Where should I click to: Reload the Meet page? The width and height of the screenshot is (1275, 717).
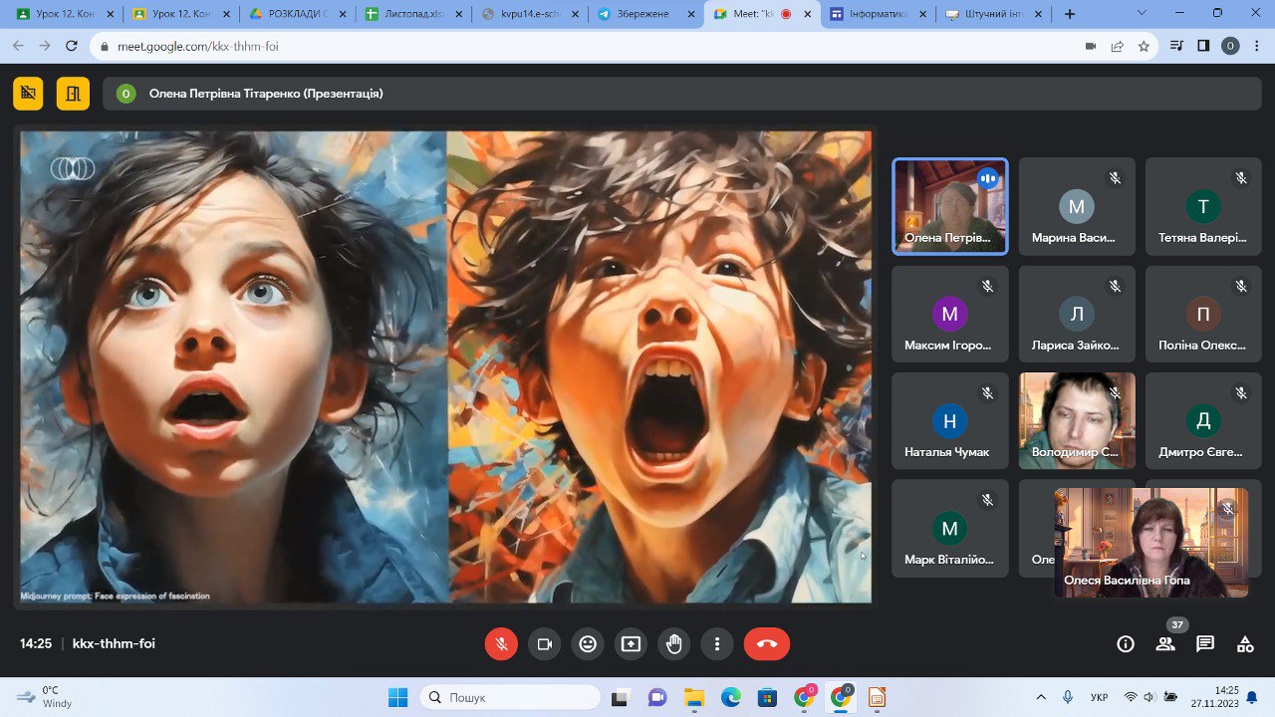[x=72, y=46]
